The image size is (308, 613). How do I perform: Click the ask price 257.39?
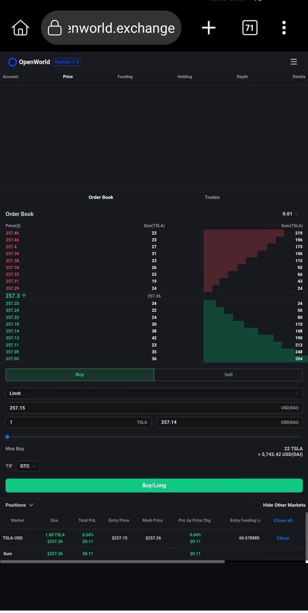12,254
